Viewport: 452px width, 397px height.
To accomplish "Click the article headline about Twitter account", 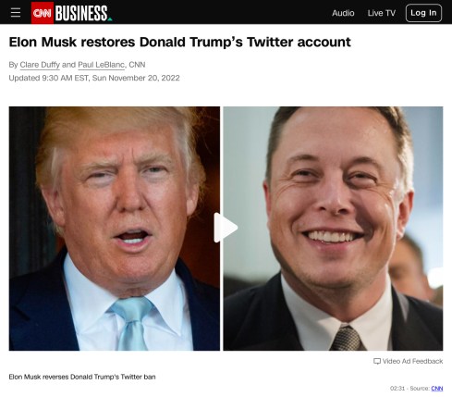I will (179, 42).
